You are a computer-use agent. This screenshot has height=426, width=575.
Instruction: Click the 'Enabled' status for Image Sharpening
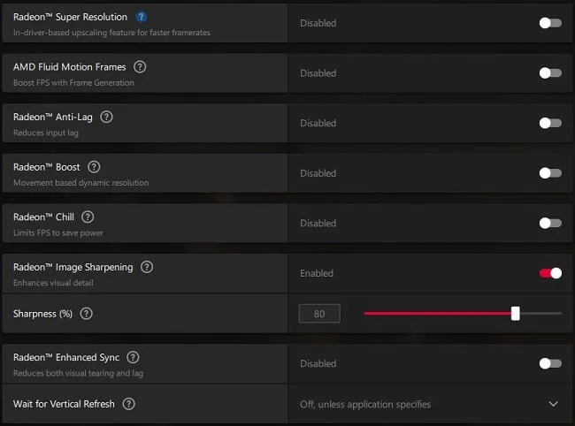317,273
